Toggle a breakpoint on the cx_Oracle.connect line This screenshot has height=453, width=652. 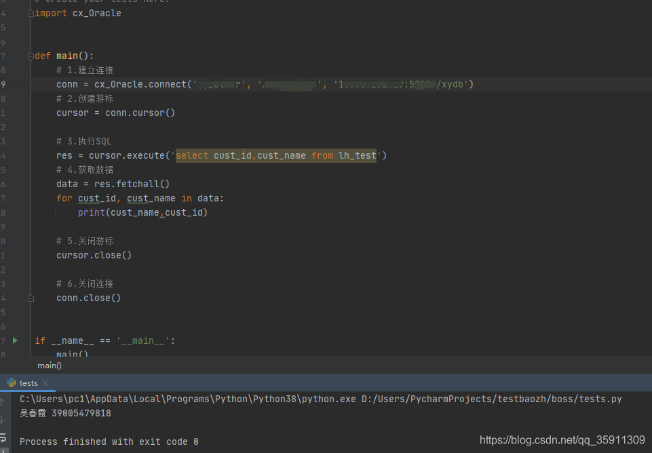19,83
